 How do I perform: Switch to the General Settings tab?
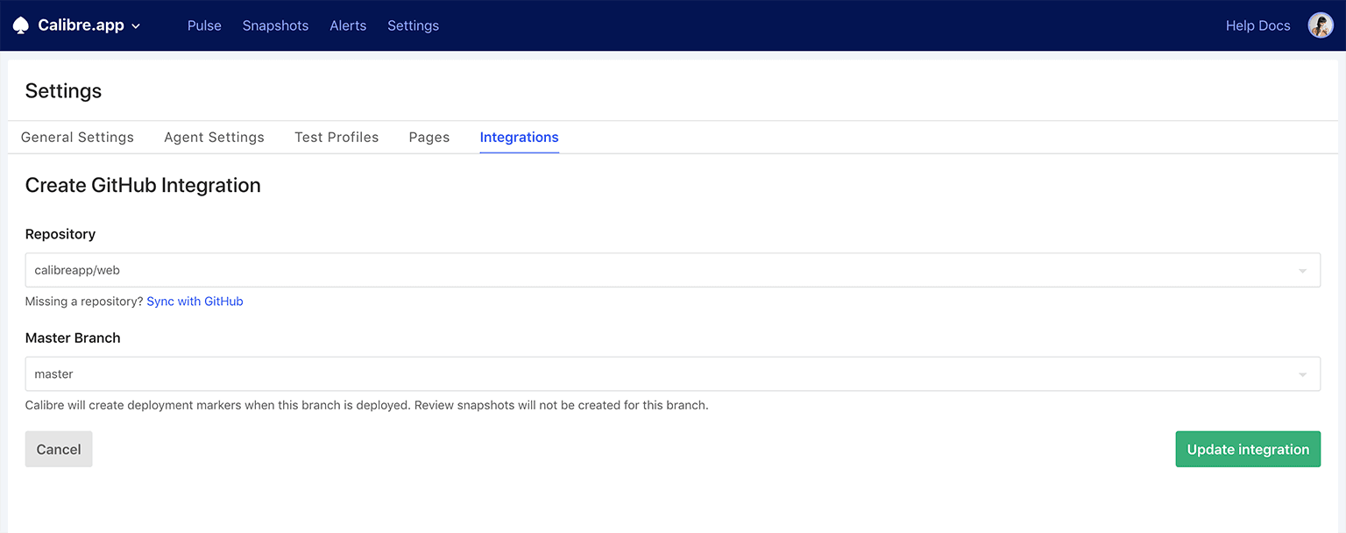click(77, 137)
